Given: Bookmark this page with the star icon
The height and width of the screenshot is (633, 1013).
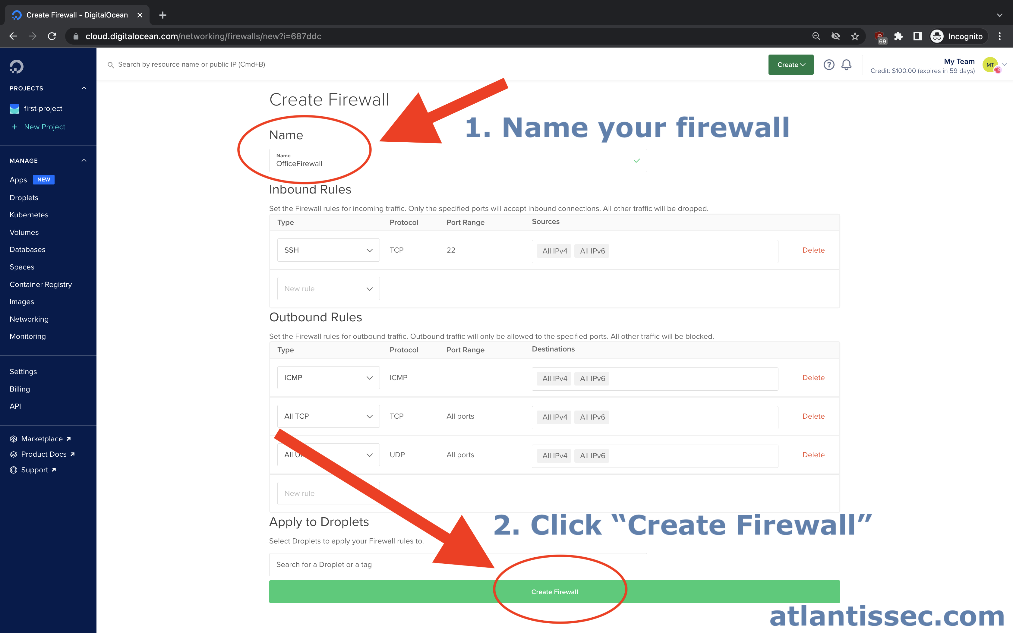Looking at the screenshot, I should (855, 36).
